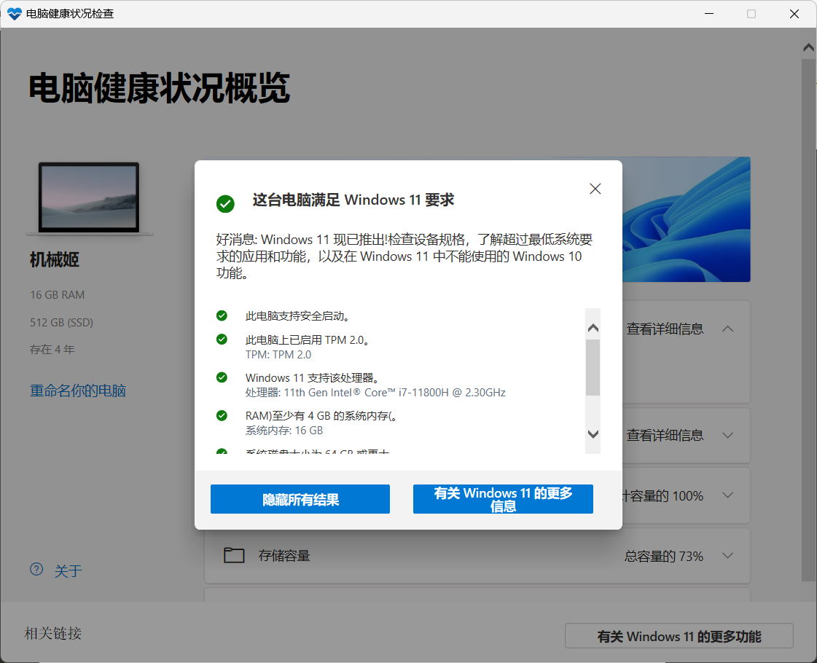
Task: Click the PC Health Check heart icon in title bar
Action: 13,13
